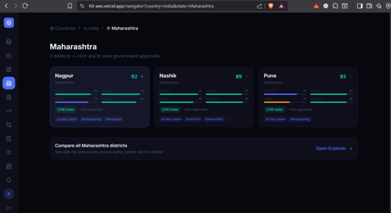Go back with the browser back arrow
Viewport: 391px width, 213px height.
point(6,6)
